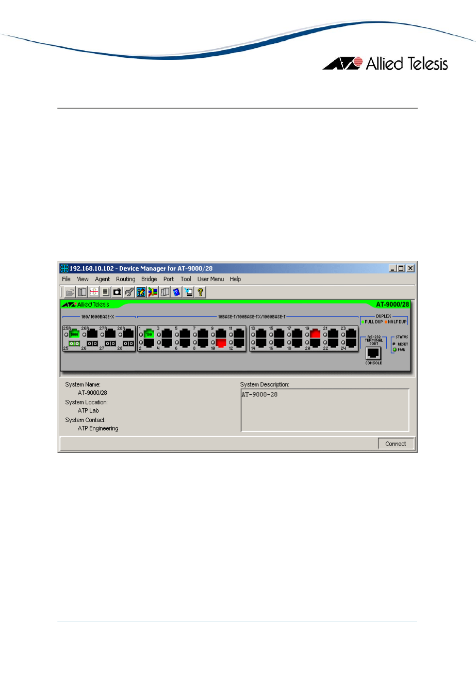The width and height of the screenshot is (476, 673).
Task: Click the pencil-on-blue-grid toolbar icon
Action: pyautogui.click(x=141, y=292)
